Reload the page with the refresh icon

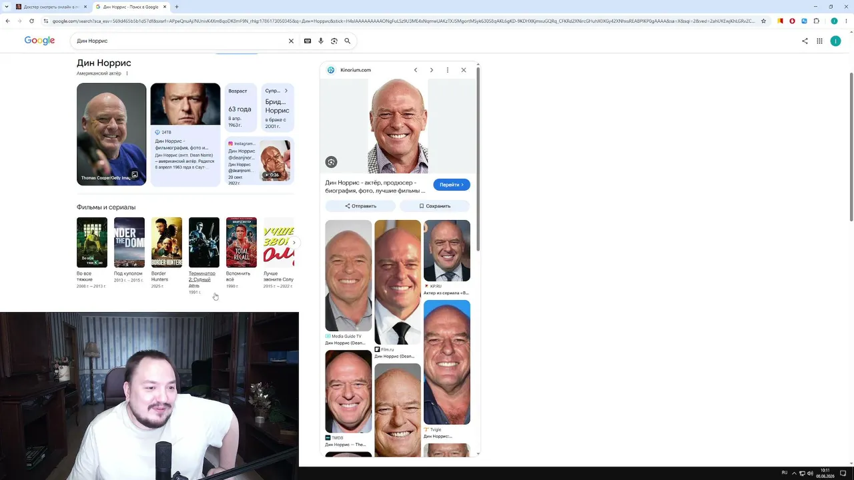point(31,21)
